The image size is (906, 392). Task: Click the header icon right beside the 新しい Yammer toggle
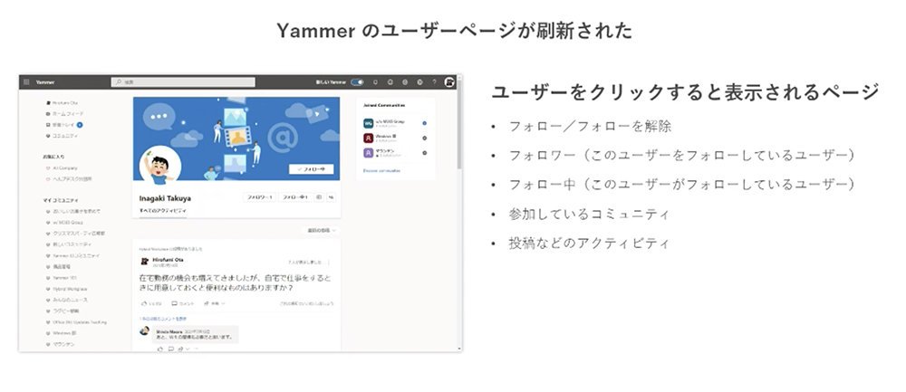(x=376, y=82)
